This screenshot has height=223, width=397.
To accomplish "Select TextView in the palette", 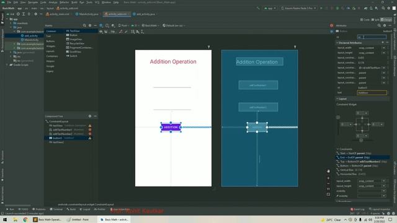I will (74, 31).
